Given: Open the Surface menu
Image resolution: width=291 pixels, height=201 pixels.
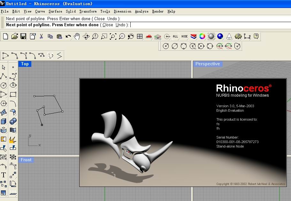Looking at the screenshot, I should [x=55, y=11].
